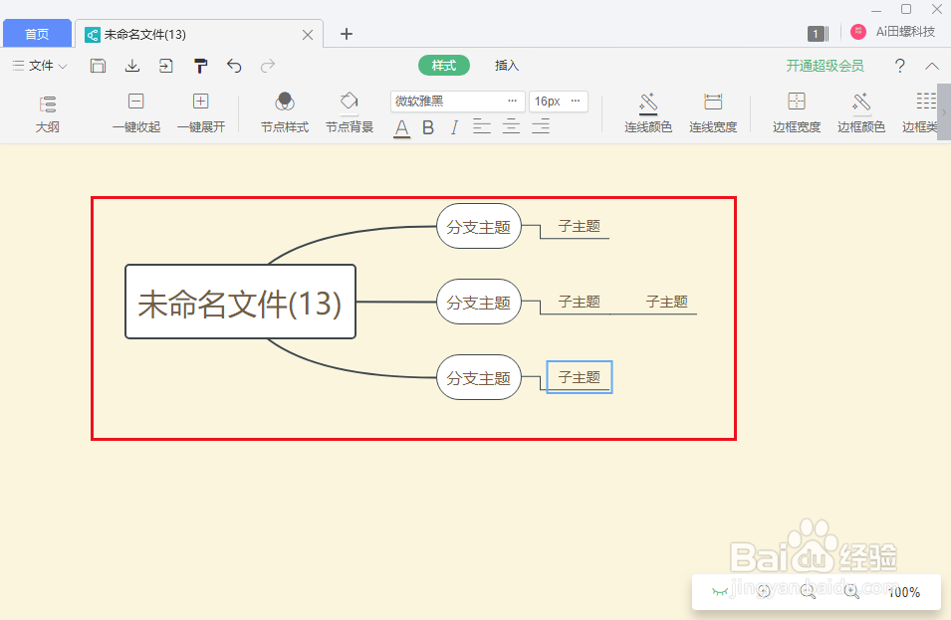Select the 子主题 under the top branch
The height and width of the screenshot is (620, 951).
pyautogui.click(x=580, y=227)
